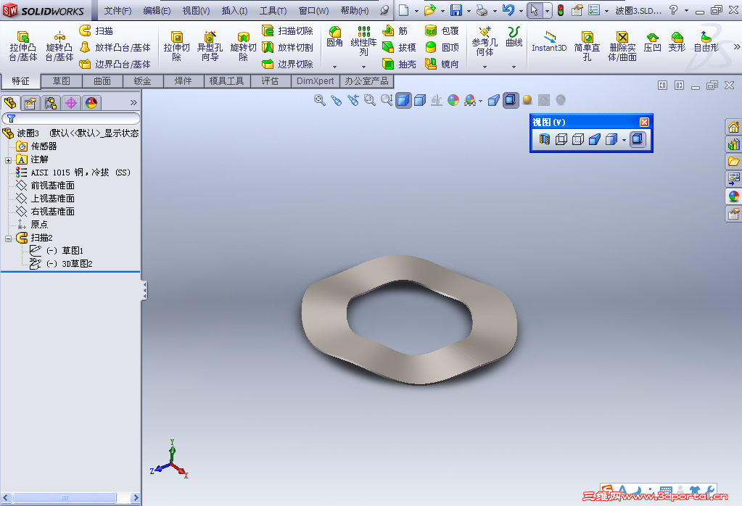Open the 曲线 curves tool
Viewport: 742px width, 506px height.
coord(514,37)
